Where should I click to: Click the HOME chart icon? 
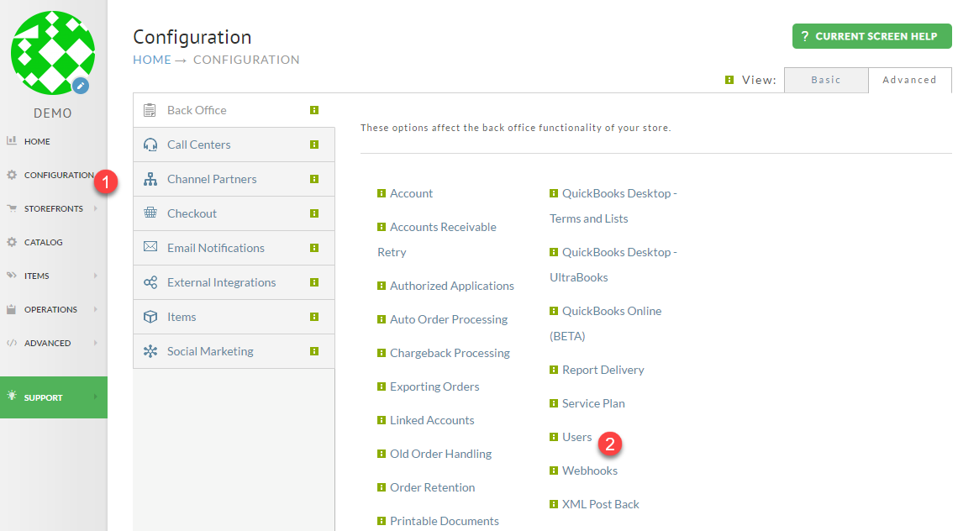[12, 140]
